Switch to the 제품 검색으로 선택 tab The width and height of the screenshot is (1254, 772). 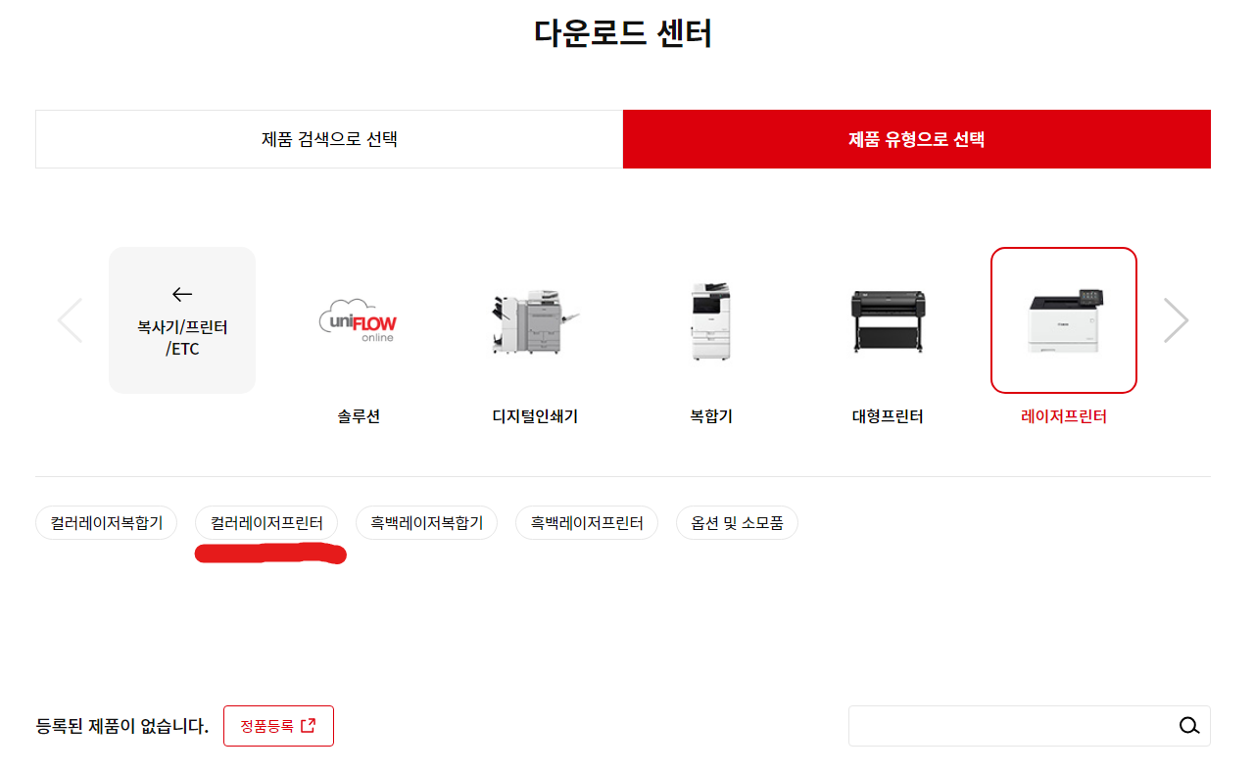(328, 139)
